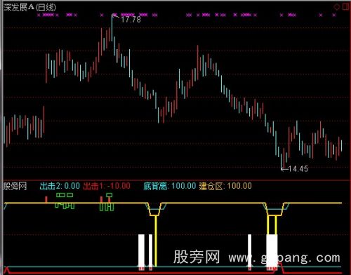351x275 pixels.
Task: Click the 17.78 high price label
Action: (131, 20)
